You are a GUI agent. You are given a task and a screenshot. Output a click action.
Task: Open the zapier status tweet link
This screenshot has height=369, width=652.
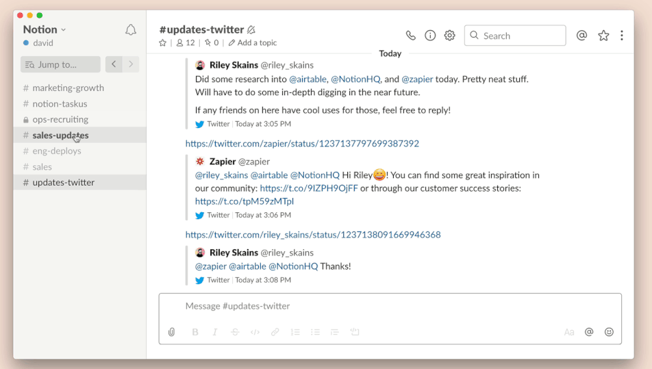tap(302, 143)
